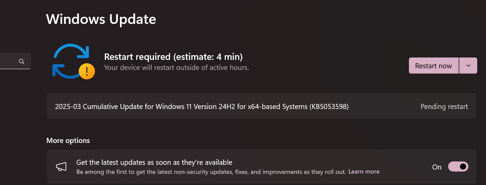This screenshot has height=185, width=486.
Task: Click the On label beside the toggle
Action: tap(437, 167)
